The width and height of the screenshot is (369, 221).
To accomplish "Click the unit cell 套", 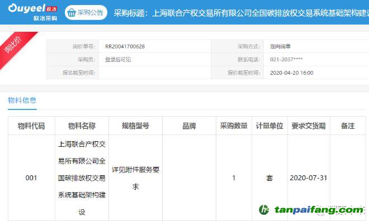I will tap(269, 178).
